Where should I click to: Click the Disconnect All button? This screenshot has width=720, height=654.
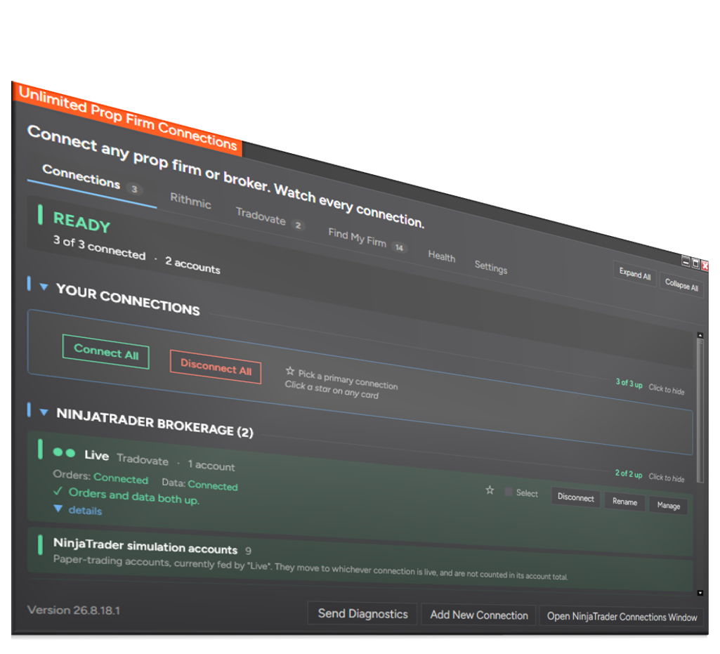pos(216,367)
